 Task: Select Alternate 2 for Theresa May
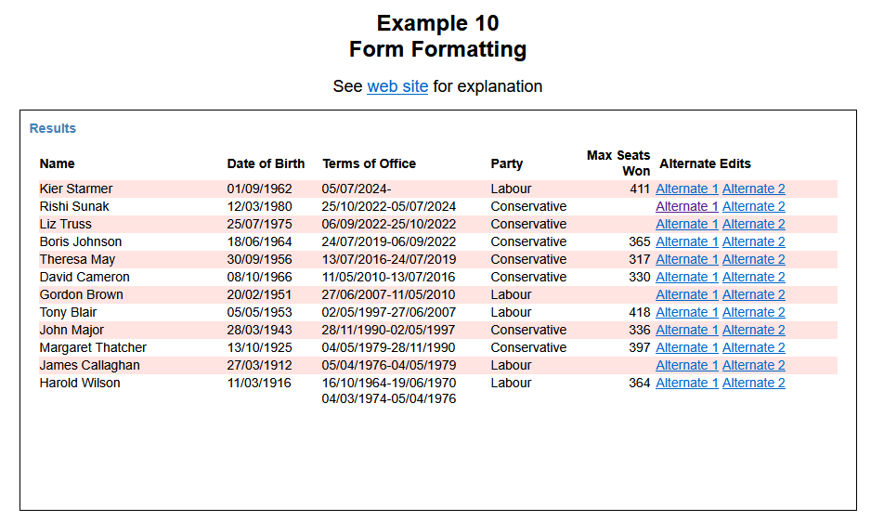(753, 259)
